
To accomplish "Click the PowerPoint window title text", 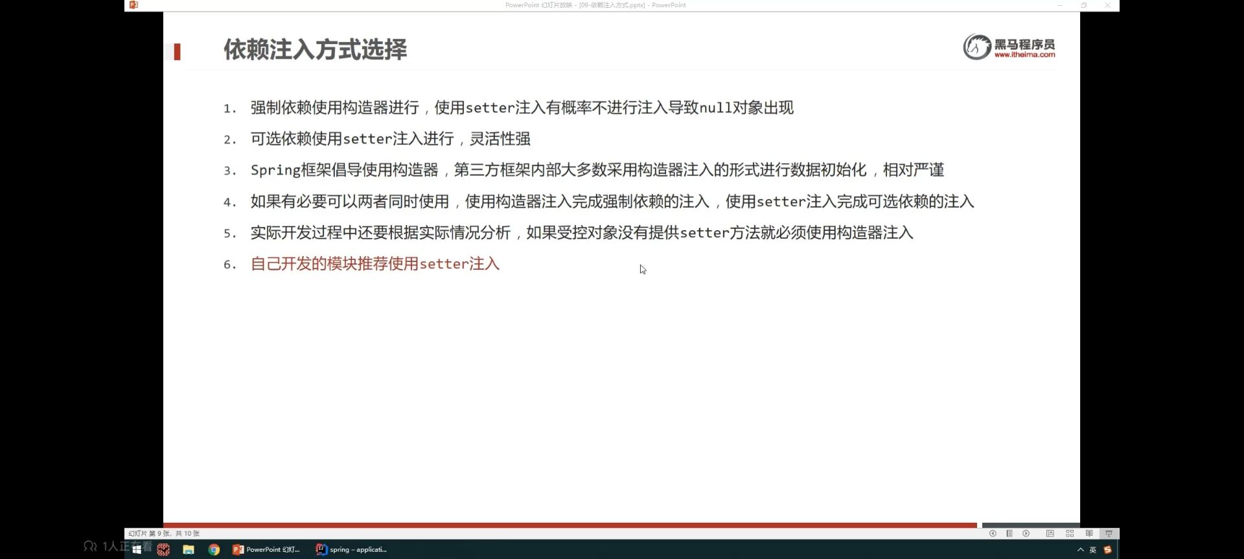I will [x=595, y=5].
